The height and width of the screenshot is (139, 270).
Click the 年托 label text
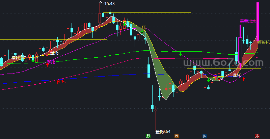pos(62,81)
